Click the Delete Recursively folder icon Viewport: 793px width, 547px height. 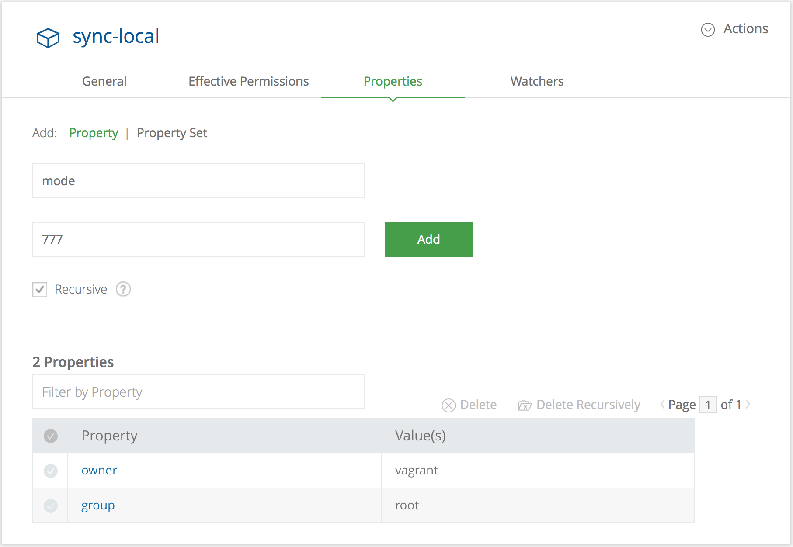tap(525, 405)
